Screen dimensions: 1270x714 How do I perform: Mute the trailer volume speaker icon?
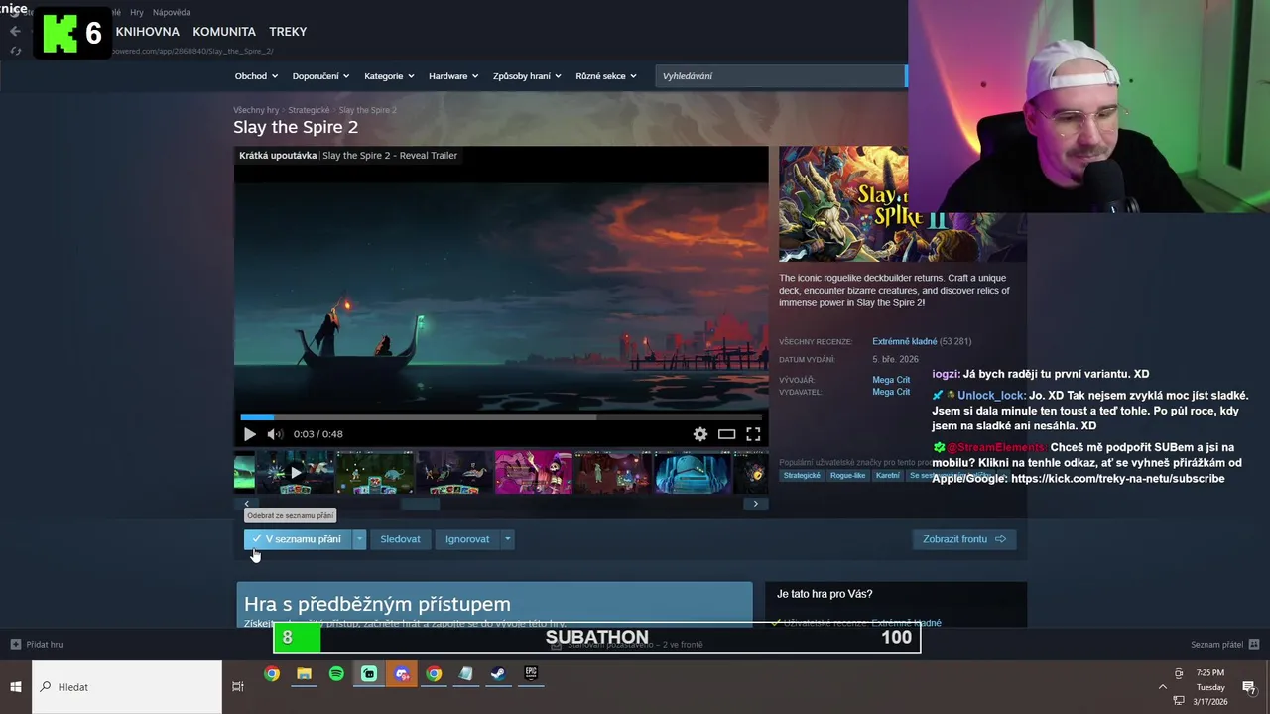pos(275,434)
